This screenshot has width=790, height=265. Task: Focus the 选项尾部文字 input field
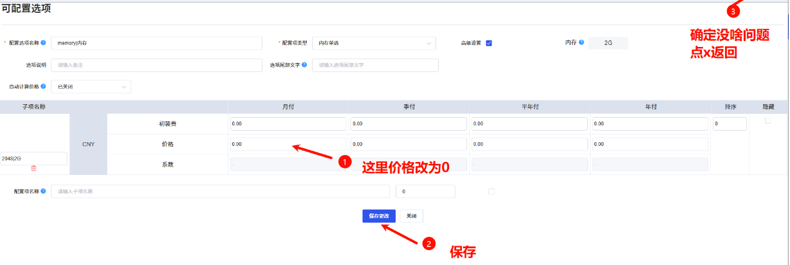click(375, 65)
